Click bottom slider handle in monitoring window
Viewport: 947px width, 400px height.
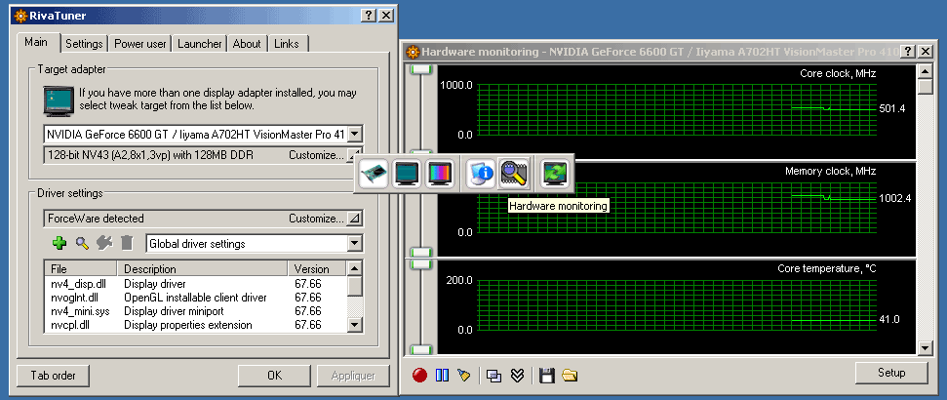click(421, 350)
